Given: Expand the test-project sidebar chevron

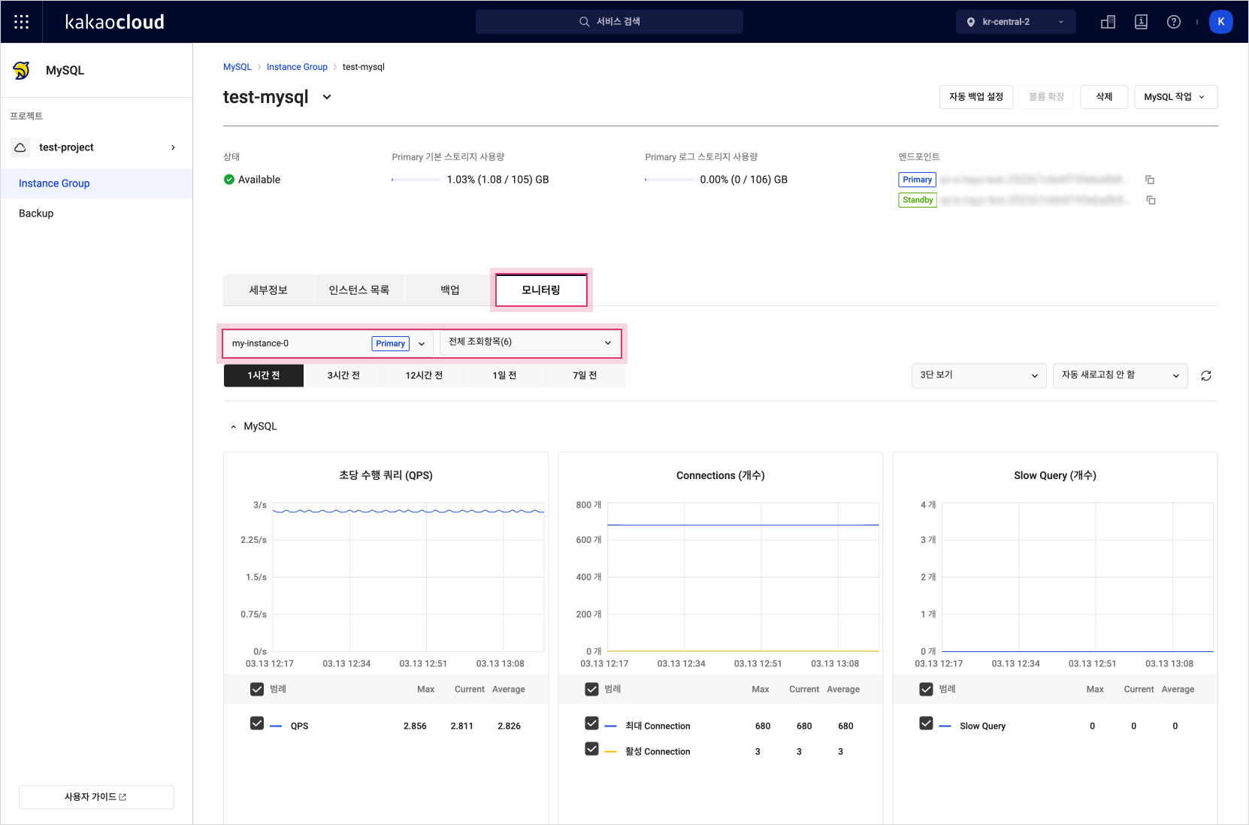Looking at the screenshot, I should pos(173,147).
